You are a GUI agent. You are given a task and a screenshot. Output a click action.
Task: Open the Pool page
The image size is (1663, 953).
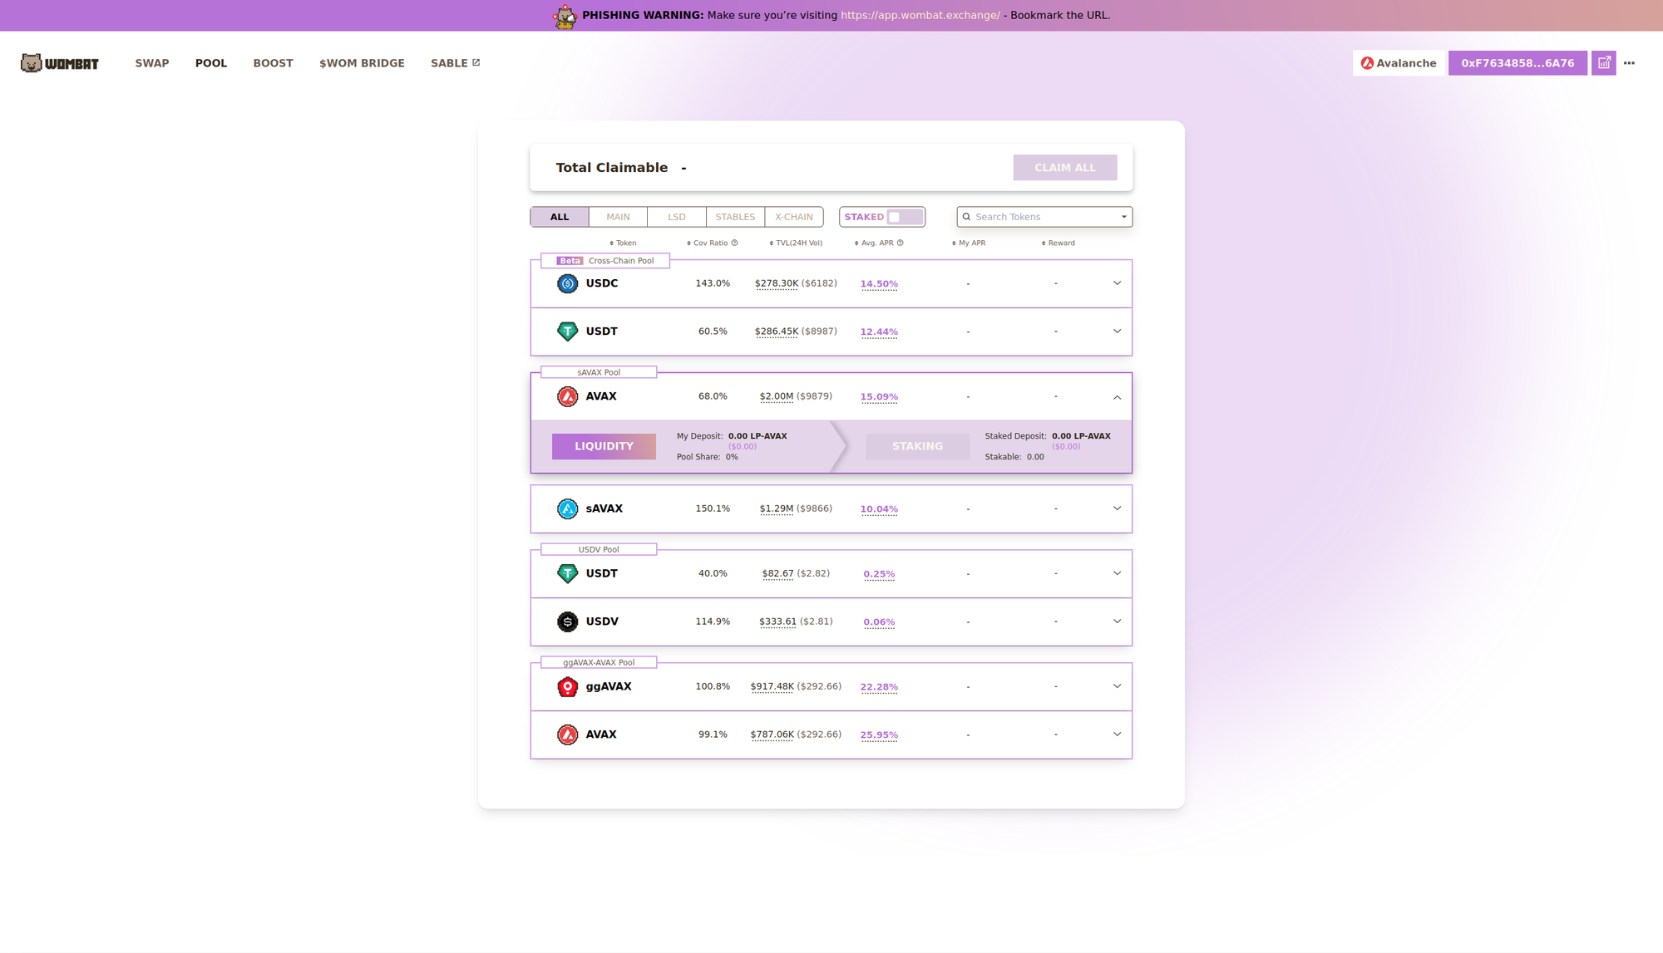[211, 63]
